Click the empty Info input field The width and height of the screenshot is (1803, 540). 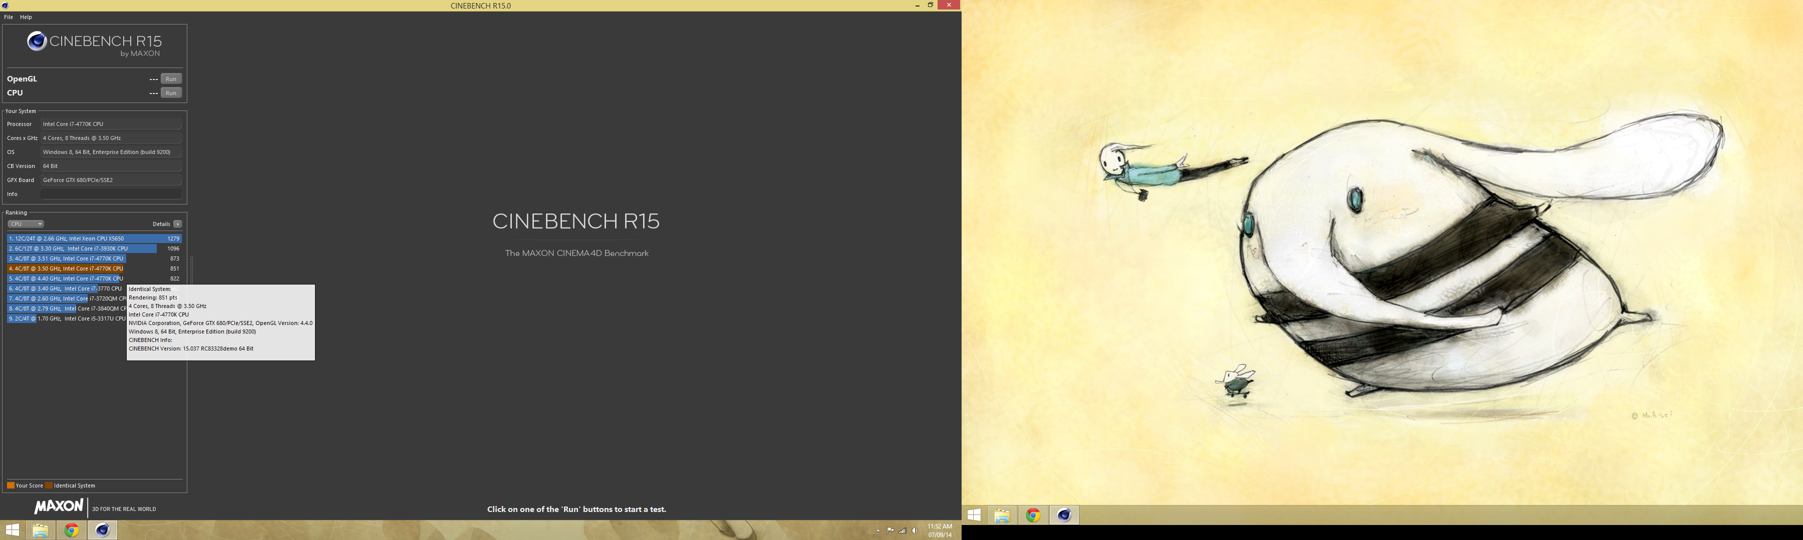[x=111, y=194]
